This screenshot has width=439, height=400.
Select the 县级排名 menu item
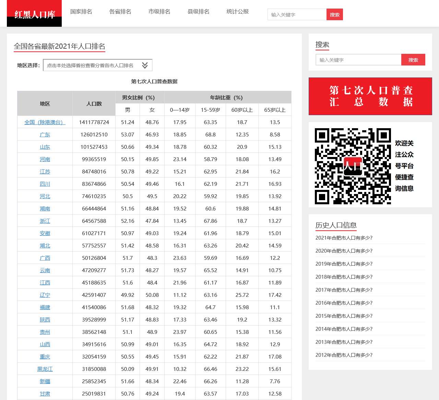pyautogui.click(x=199, y=12)
